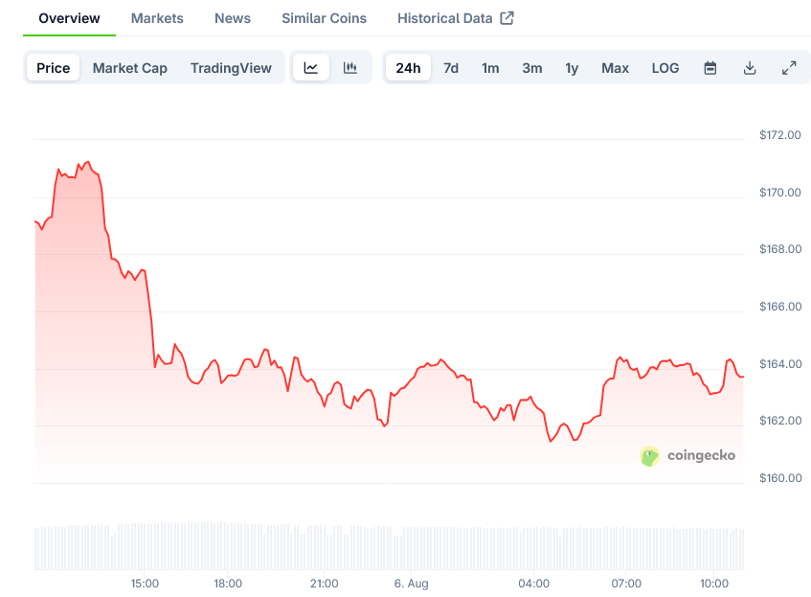This screenshot has width=811, height=597.
Task: Click the $160.00 axis label
Action: [780, 478]
